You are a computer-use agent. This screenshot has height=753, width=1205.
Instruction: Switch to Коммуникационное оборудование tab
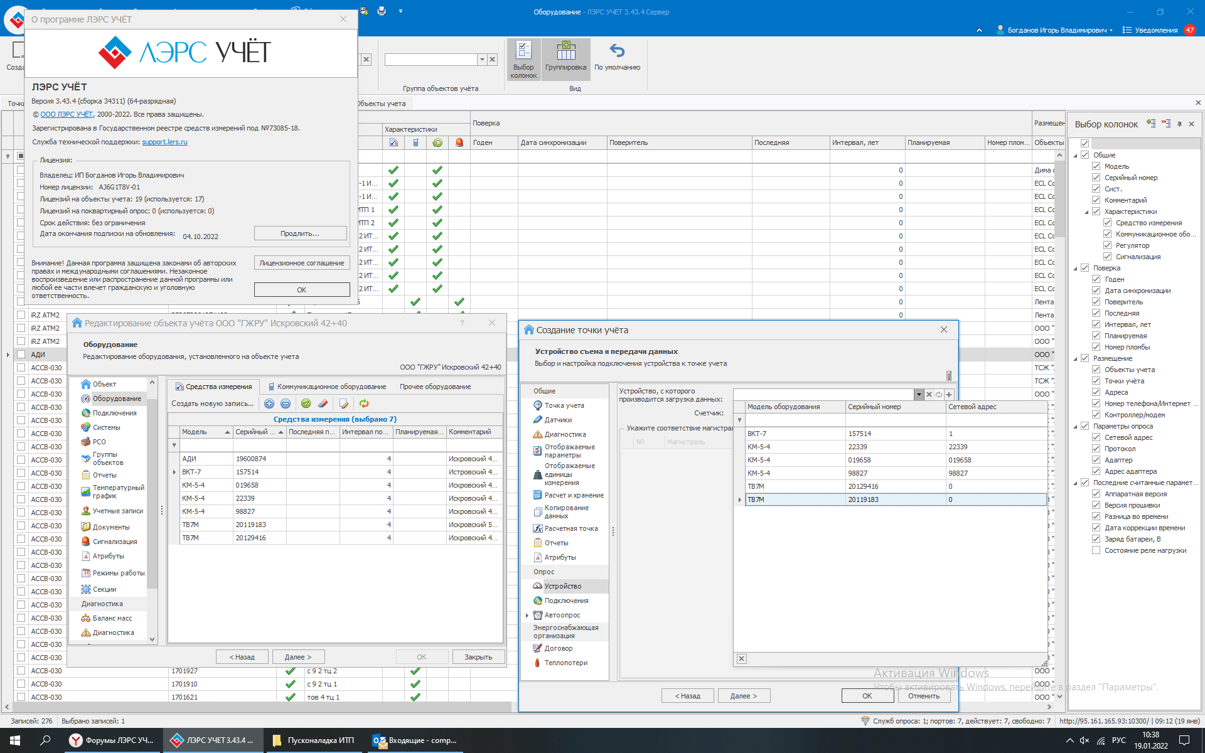326,387
